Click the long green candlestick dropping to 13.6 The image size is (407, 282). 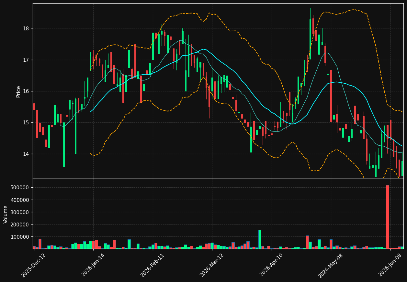pyautogui.click(x=63, y=145)
